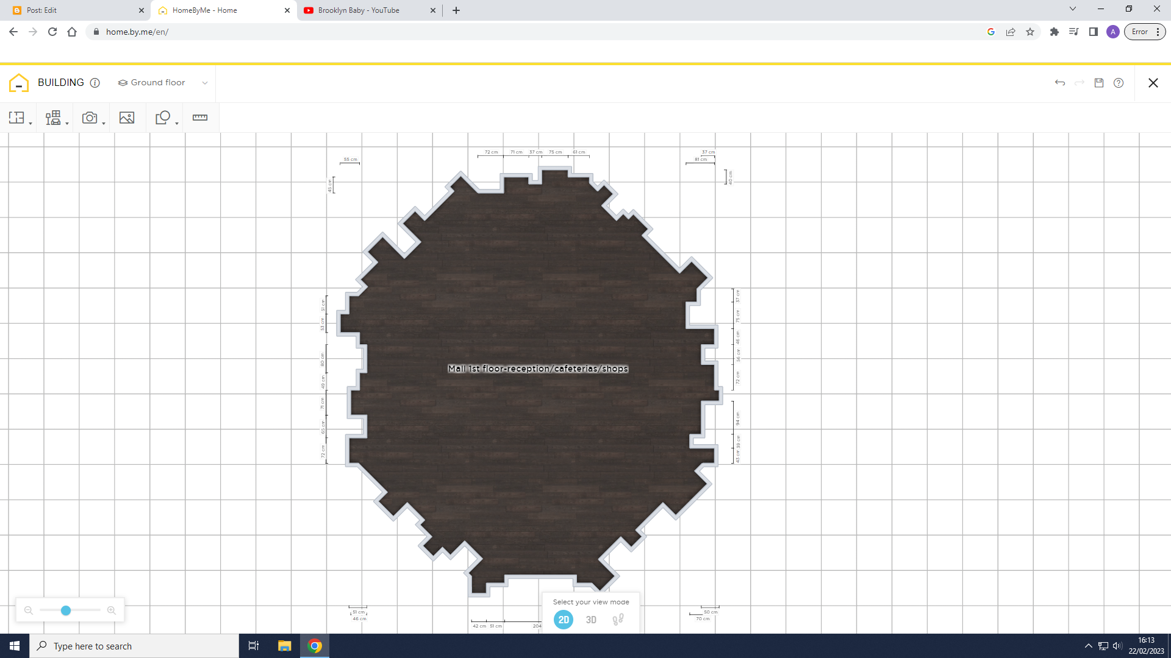Undo the last action

(1060, 83)
